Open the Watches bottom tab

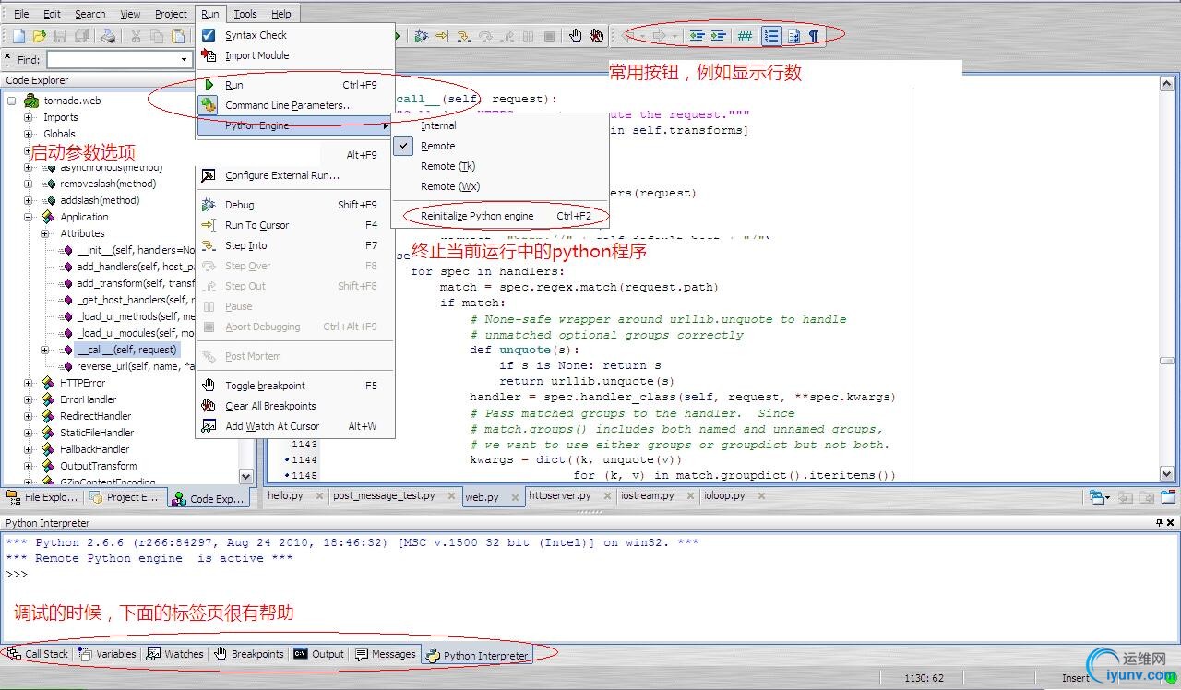coord(175,654)
